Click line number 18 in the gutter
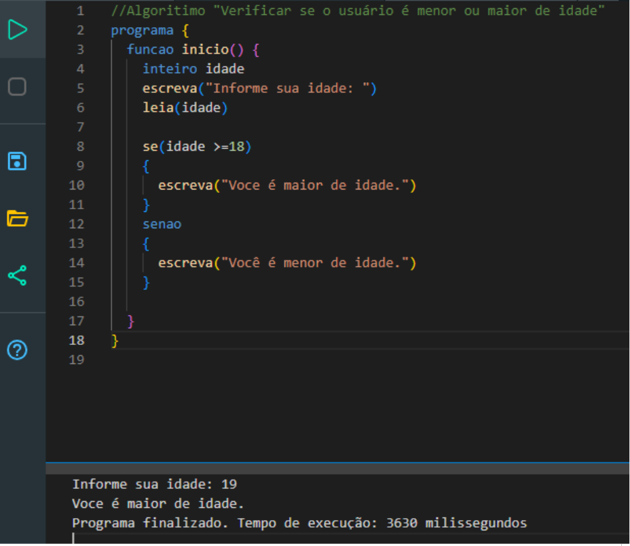This screenshot has width=630, height=546. (76, 340)
